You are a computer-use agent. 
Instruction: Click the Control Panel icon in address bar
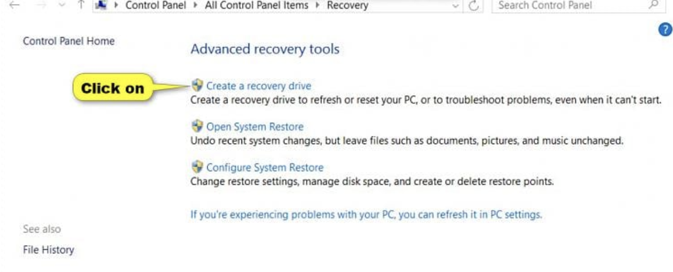tap(101, 6)
